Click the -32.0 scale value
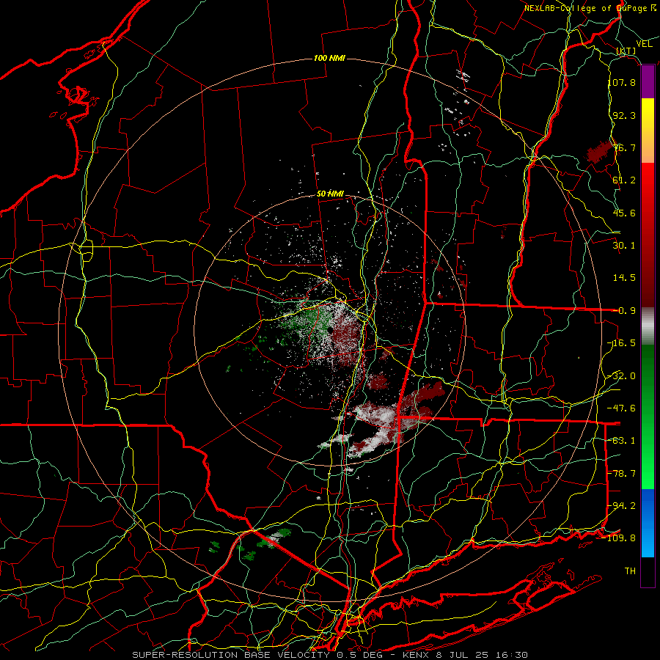 pyautogui.click(x=621, y=376)
